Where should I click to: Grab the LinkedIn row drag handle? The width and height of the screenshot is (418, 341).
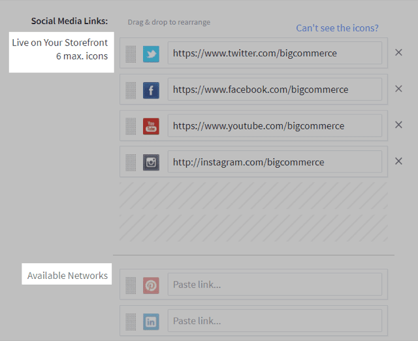coord(131,322)
